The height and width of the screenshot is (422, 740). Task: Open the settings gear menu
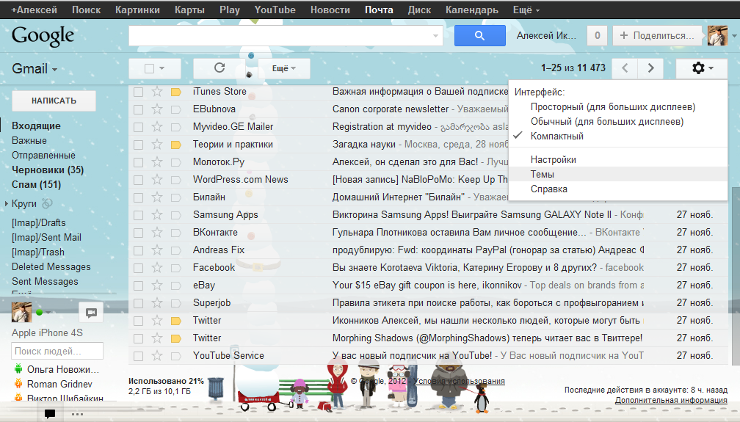tap(700, 68)
